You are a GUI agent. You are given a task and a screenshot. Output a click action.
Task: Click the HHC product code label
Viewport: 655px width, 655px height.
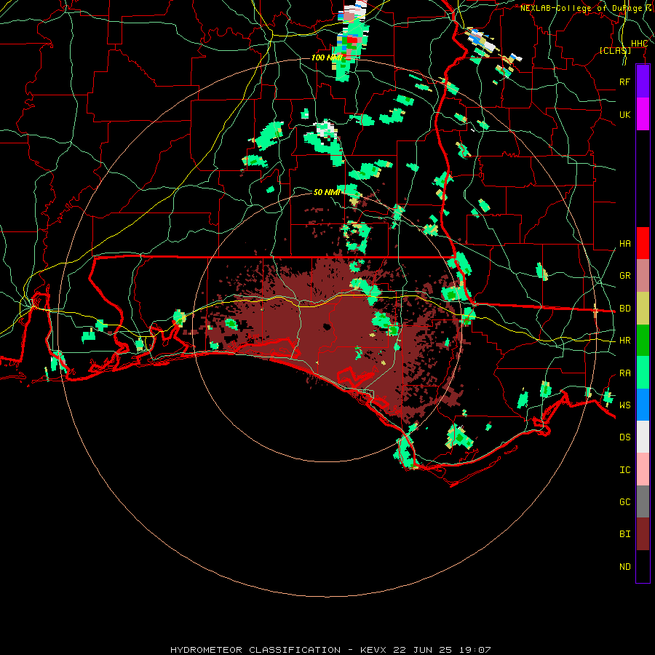(x=640, y=44)
